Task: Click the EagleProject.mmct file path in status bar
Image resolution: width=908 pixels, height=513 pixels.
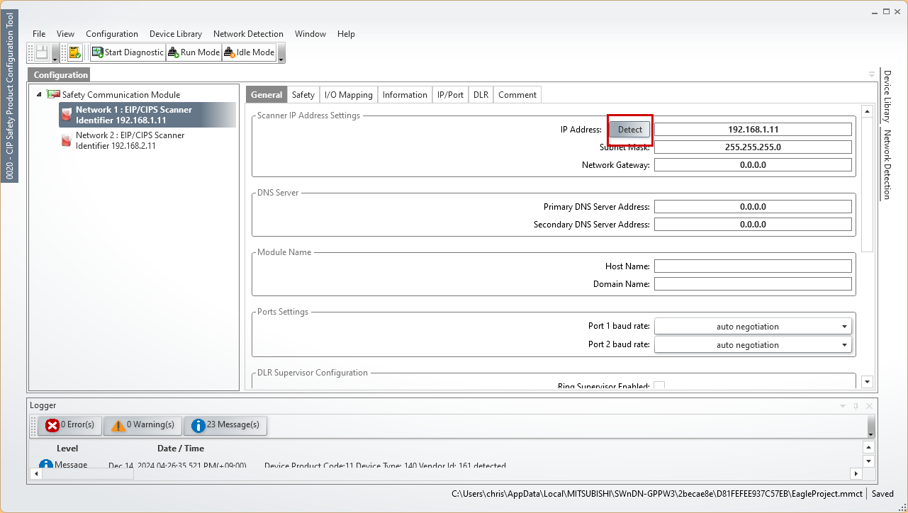Action: [x=657, y=494]
